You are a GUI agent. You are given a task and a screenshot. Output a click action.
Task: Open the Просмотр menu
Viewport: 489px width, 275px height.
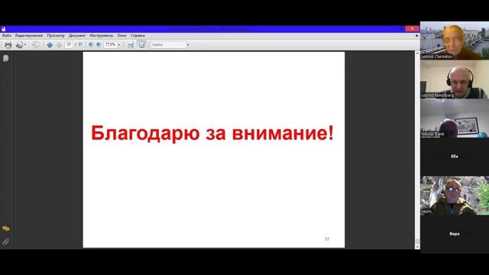click(x=56, y=36)
